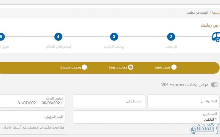Choose the وجهات متعددة multi-destination radio option

point(84,67)
